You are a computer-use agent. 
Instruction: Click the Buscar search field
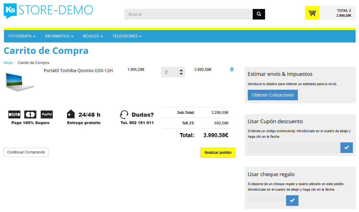coord(189,14)
